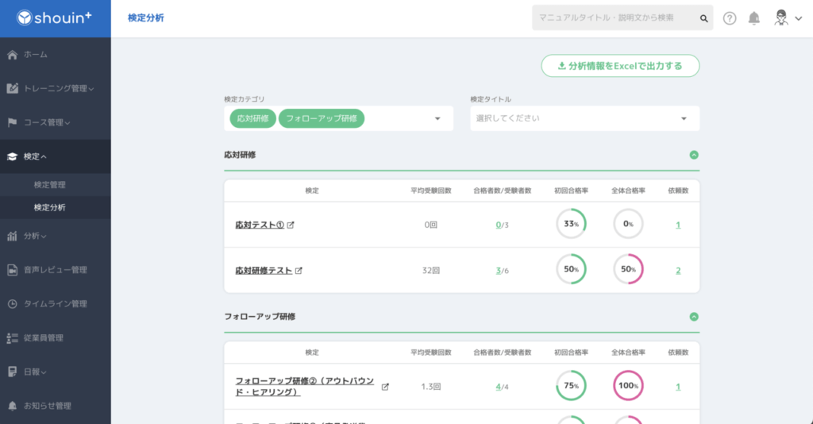Open notifications bell icon

click(753, 18)
